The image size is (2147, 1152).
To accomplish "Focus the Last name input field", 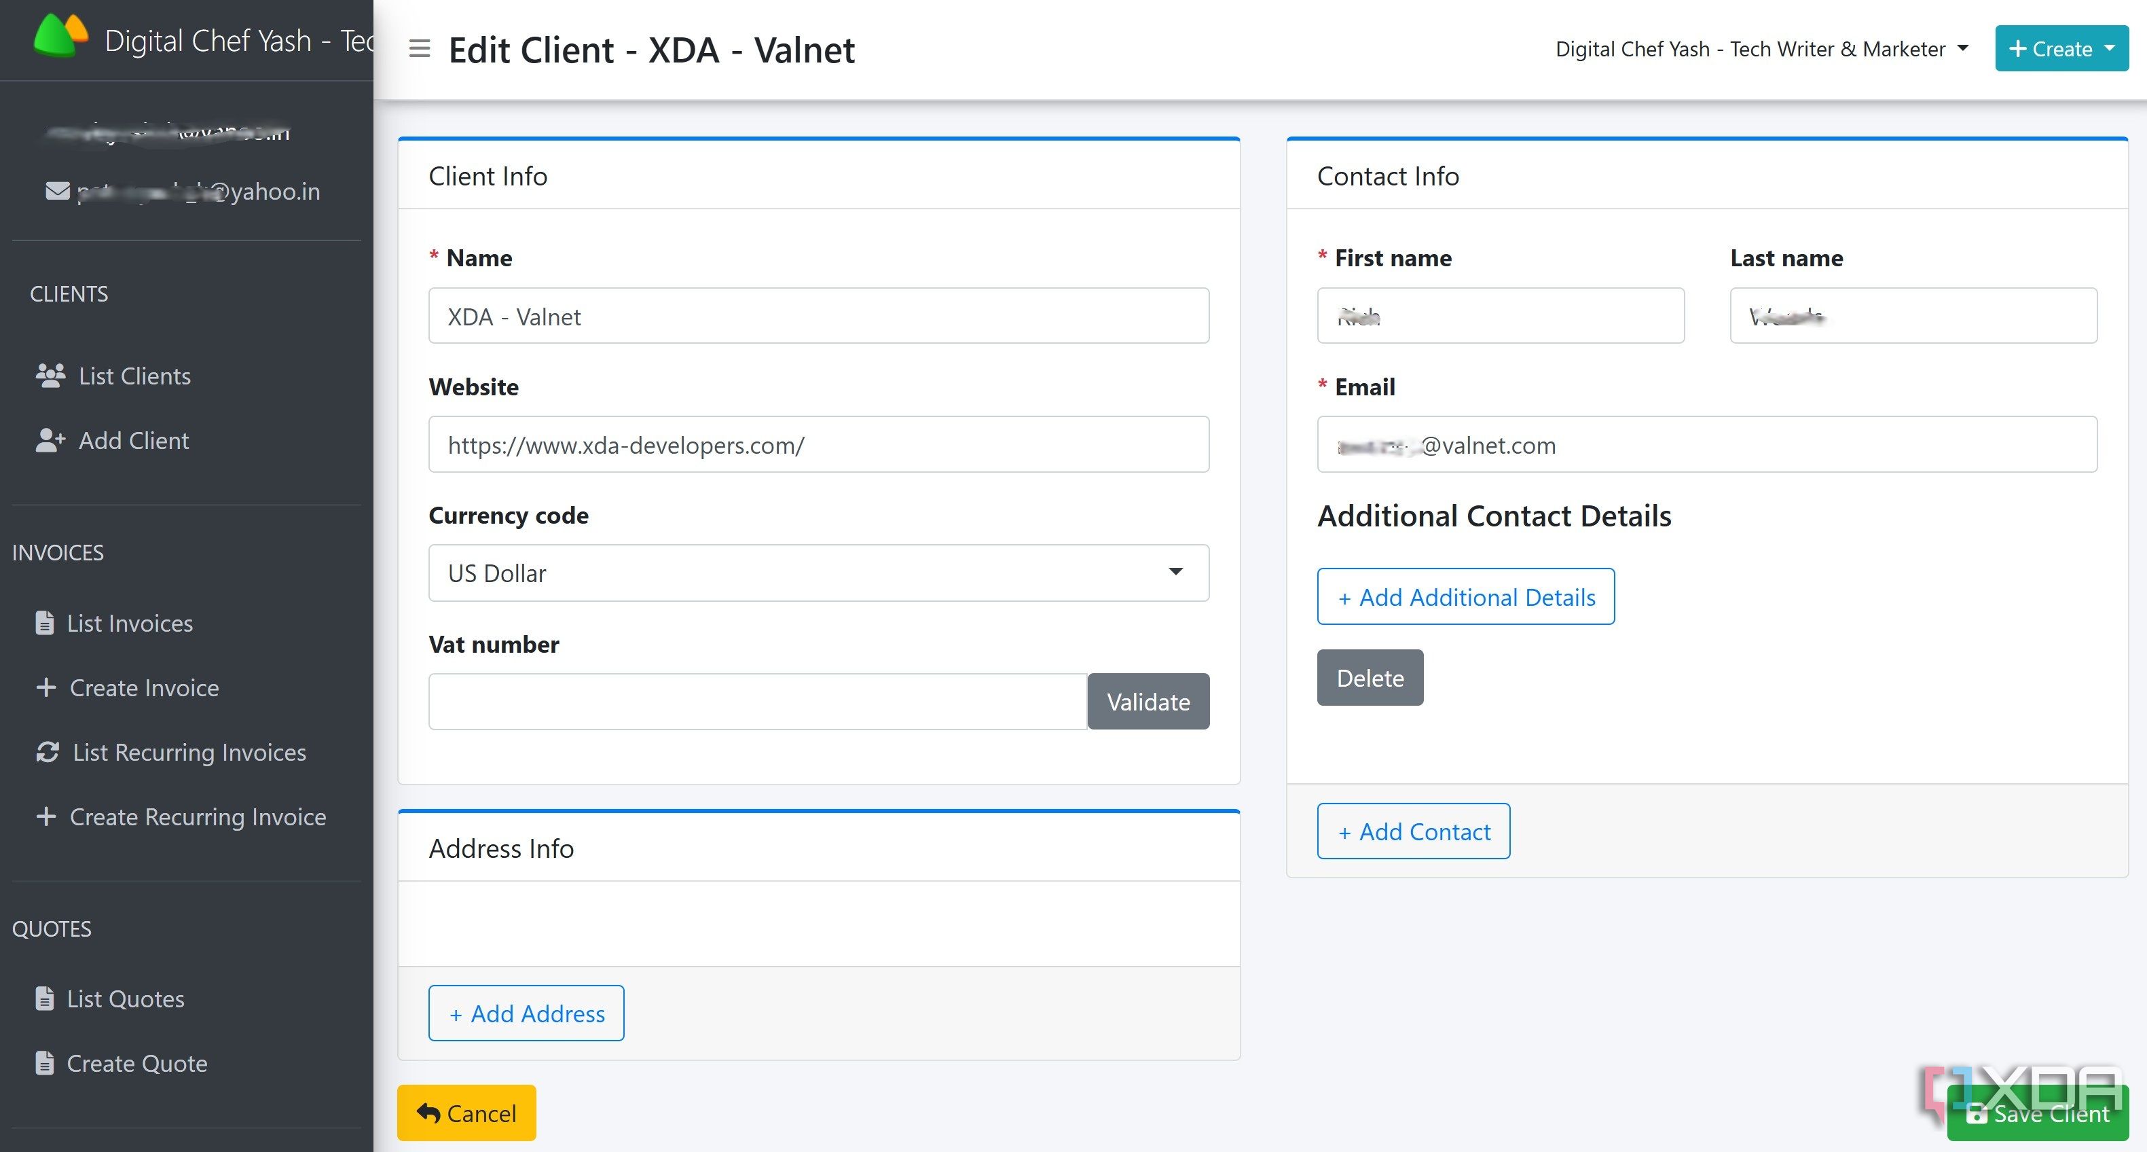I will [x=1913, y=315].
